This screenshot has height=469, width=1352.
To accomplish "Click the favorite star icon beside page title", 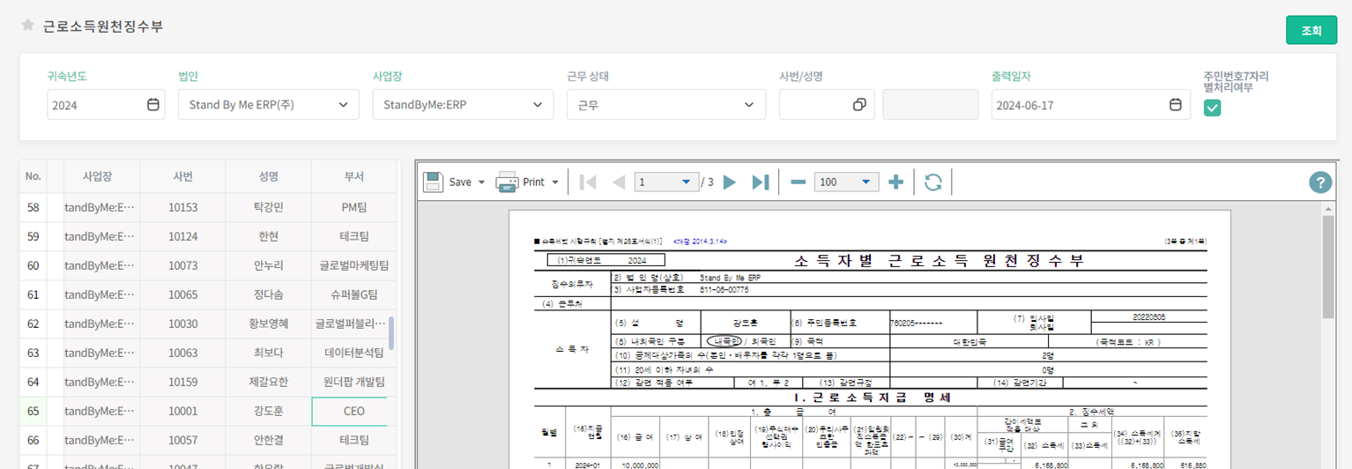I will coord(27,25).
